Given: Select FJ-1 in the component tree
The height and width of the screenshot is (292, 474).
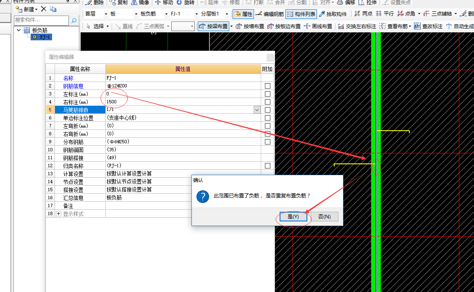Looking at the screenshot, I should [42, 37].
